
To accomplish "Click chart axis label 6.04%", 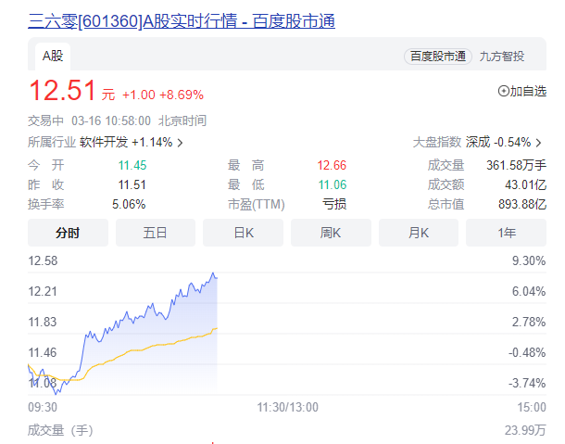I will pyautogui.click(x=529, y=291).
